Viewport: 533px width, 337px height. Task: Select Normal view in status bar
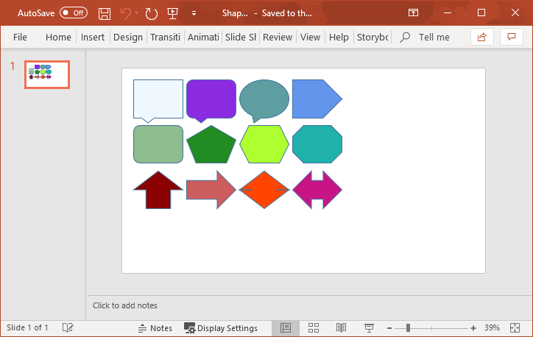point(286,327)
